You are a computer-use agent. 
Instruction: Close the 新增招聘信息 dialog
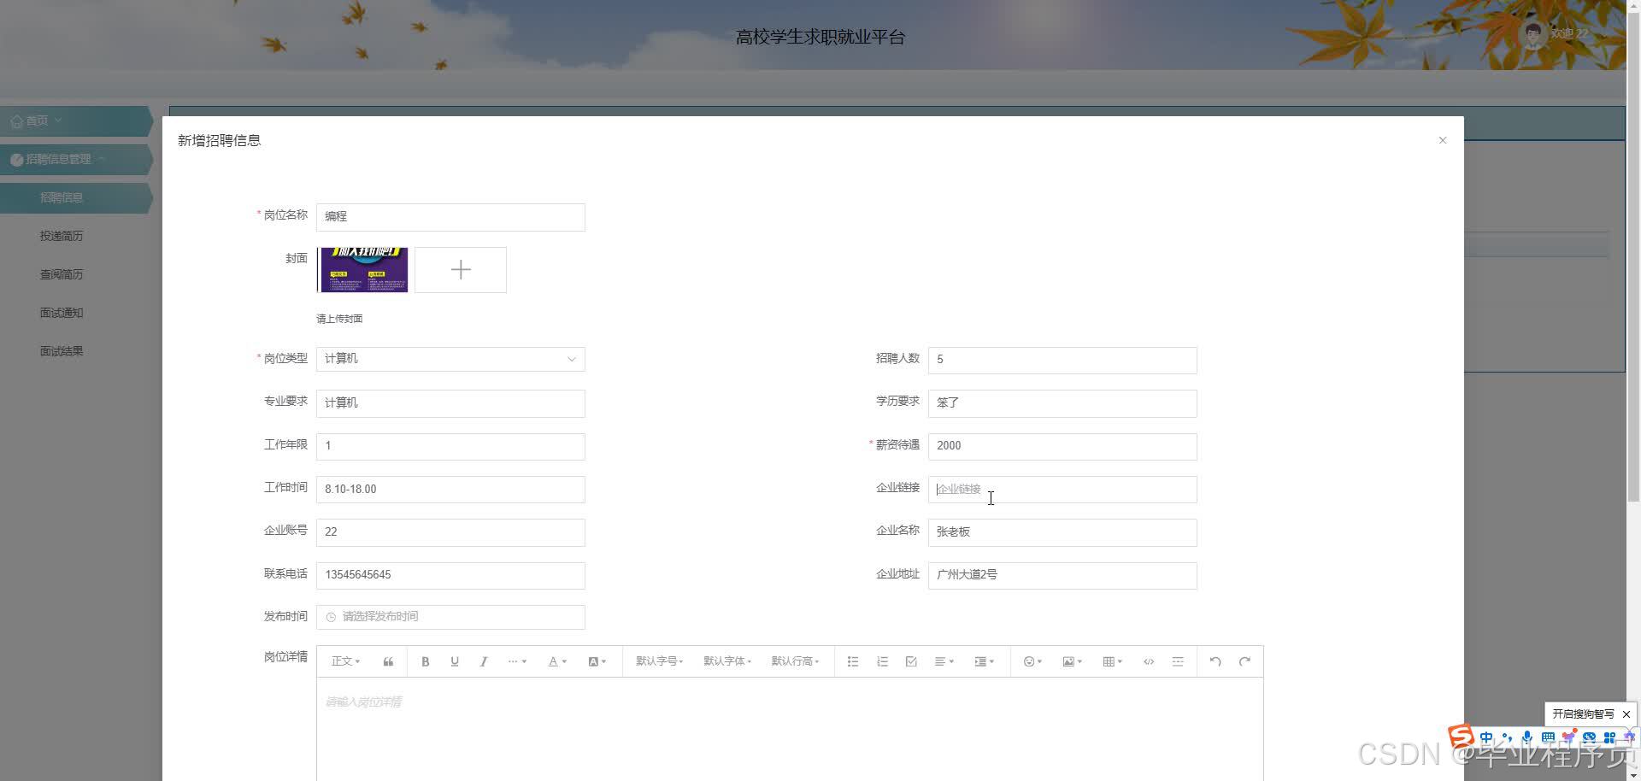click(1443, 140)
